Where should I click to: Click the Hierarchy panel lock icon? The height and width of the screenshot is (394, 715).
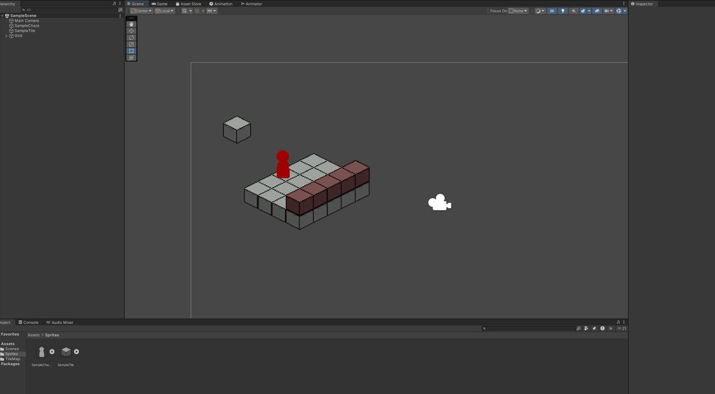[x=114, y=4]
